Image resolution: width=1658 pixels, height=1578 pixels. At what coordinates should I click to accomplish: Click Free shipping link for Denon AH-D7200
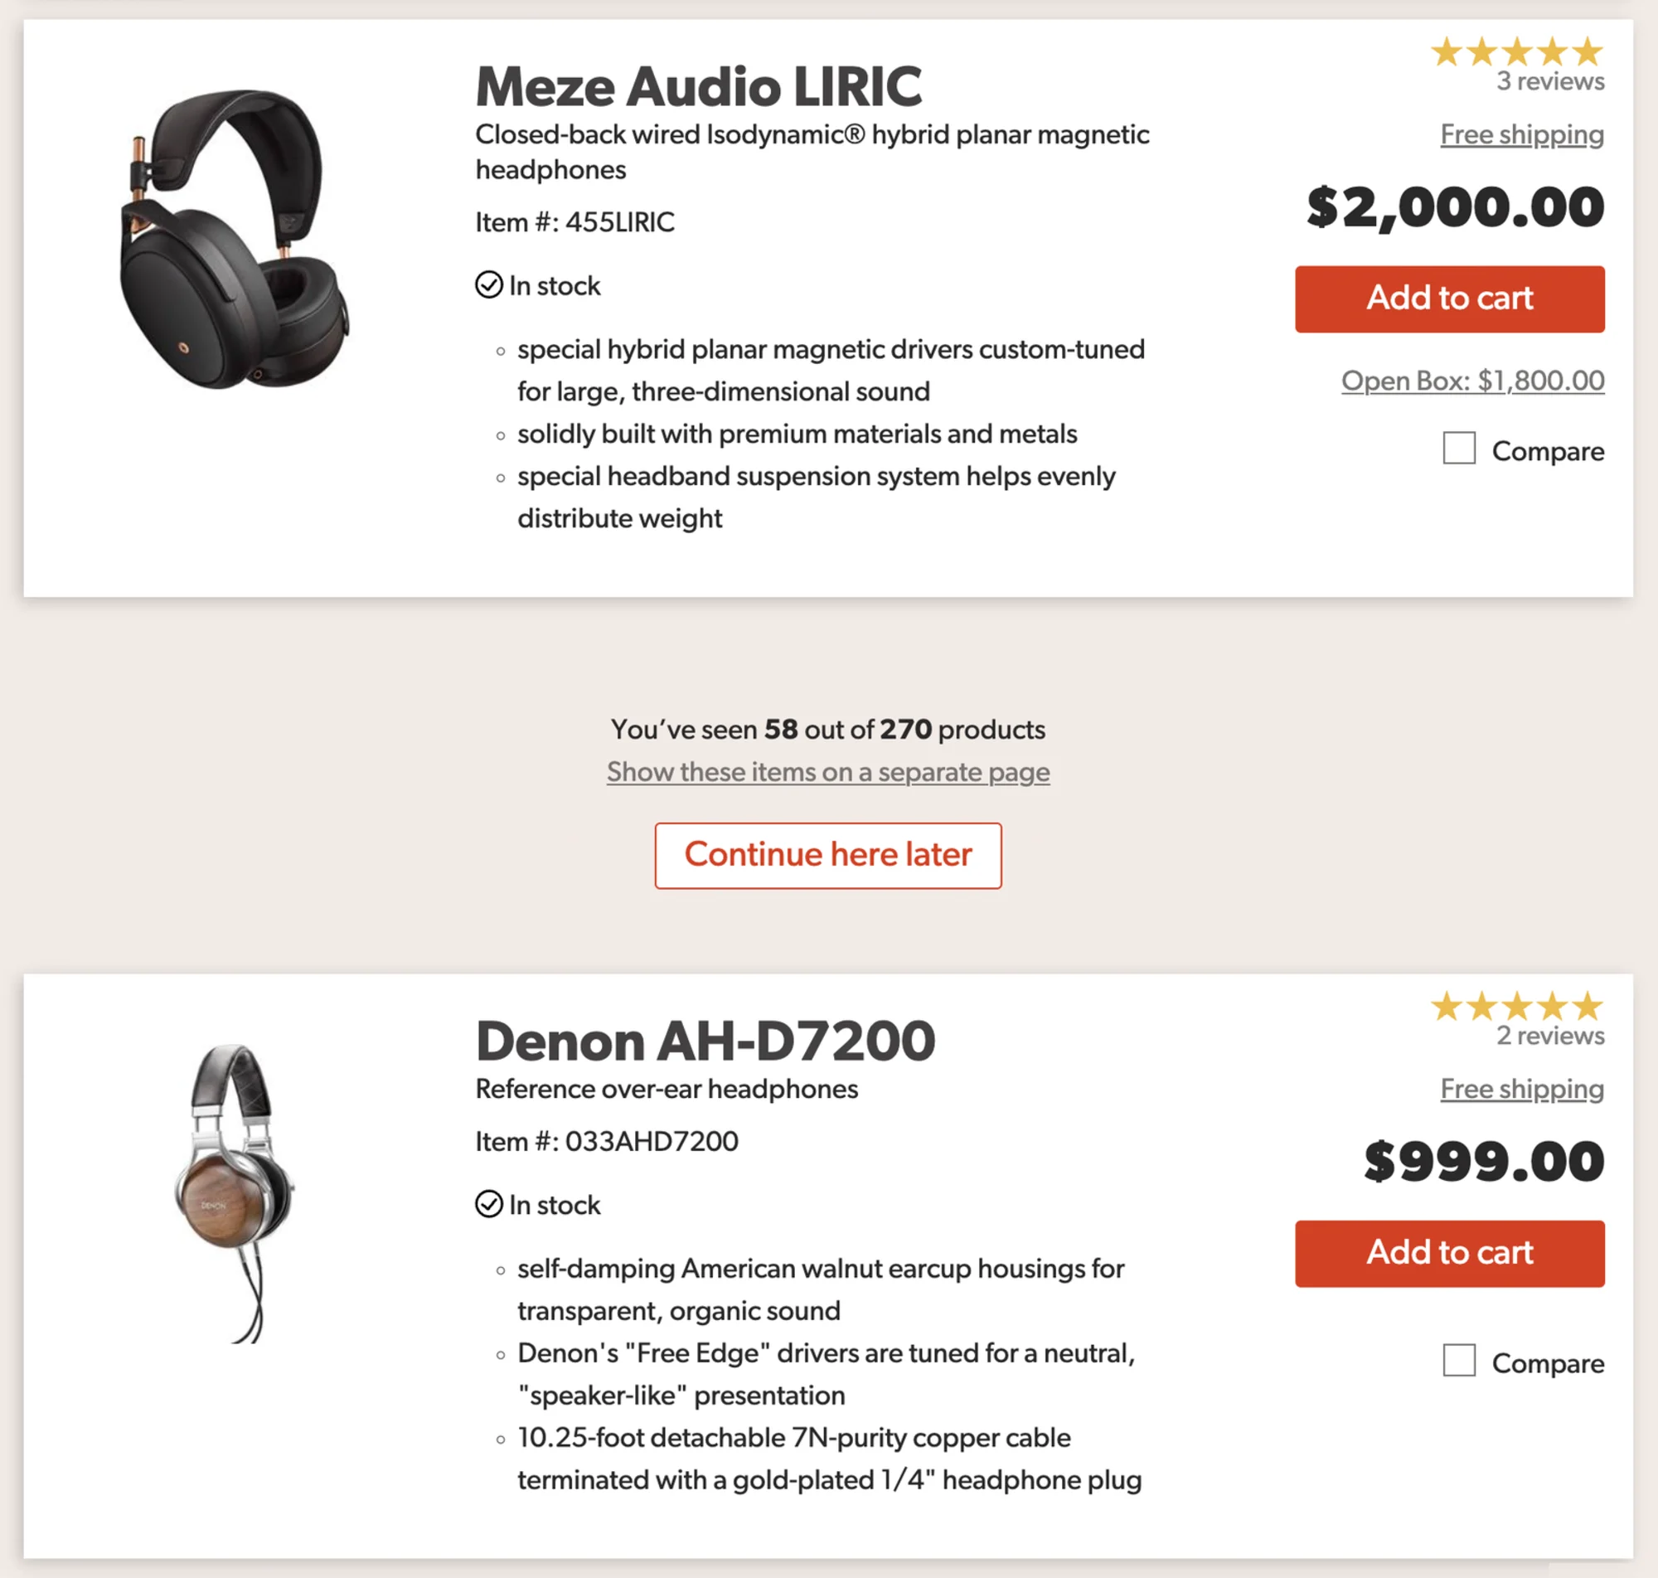(1521, 1089)
